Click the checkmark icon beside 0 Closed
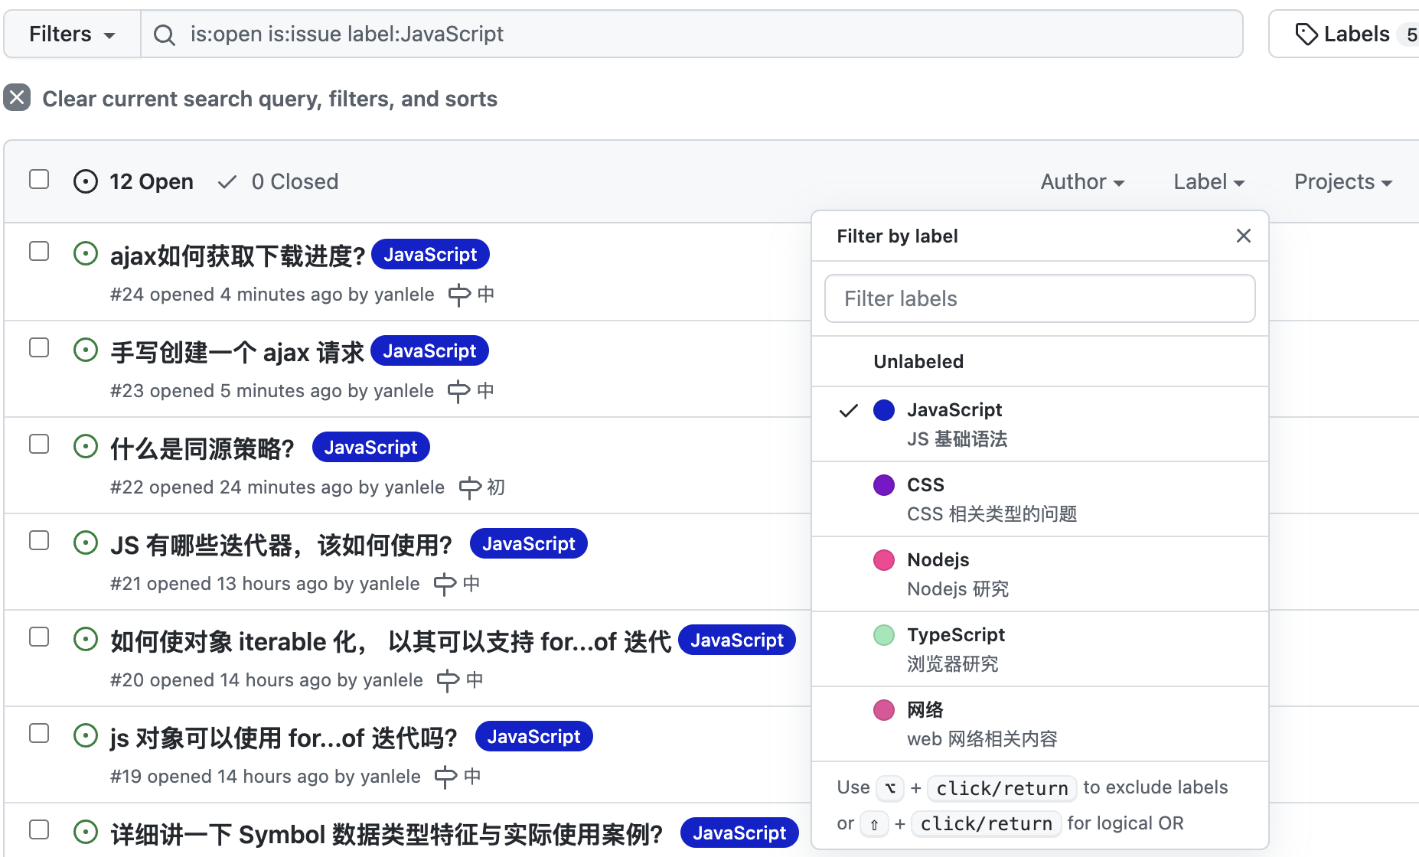1419x857 pixels. tap(227, 182)
